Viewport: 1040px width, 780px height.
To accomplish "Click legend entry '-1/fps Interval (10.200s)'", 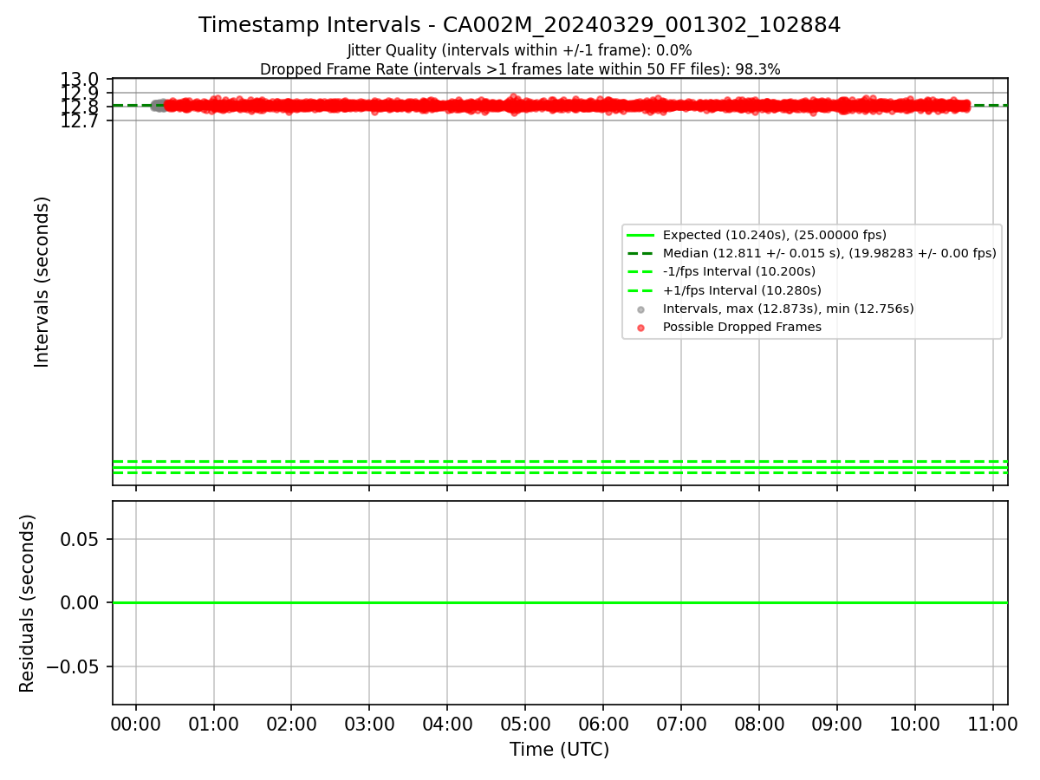I will (x=739, y=271).
